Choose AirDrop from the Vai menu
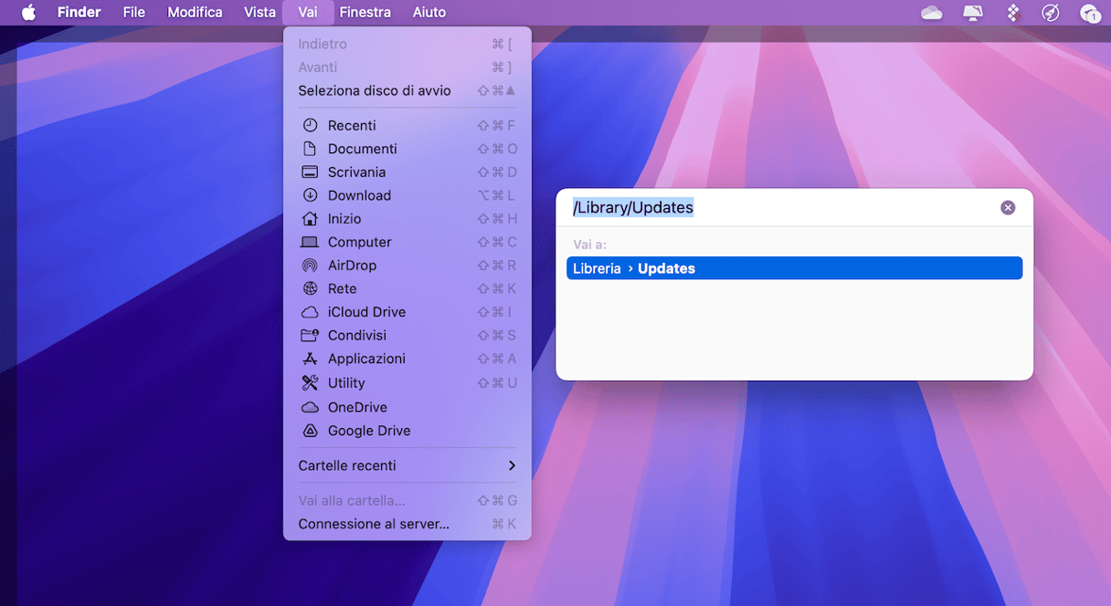The width and height of the screenshot is (1111, 606). [x=407, y=266]
